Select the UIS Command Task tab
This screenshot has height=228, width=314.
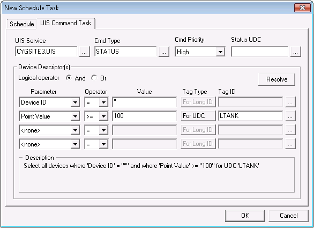point(66,23)
